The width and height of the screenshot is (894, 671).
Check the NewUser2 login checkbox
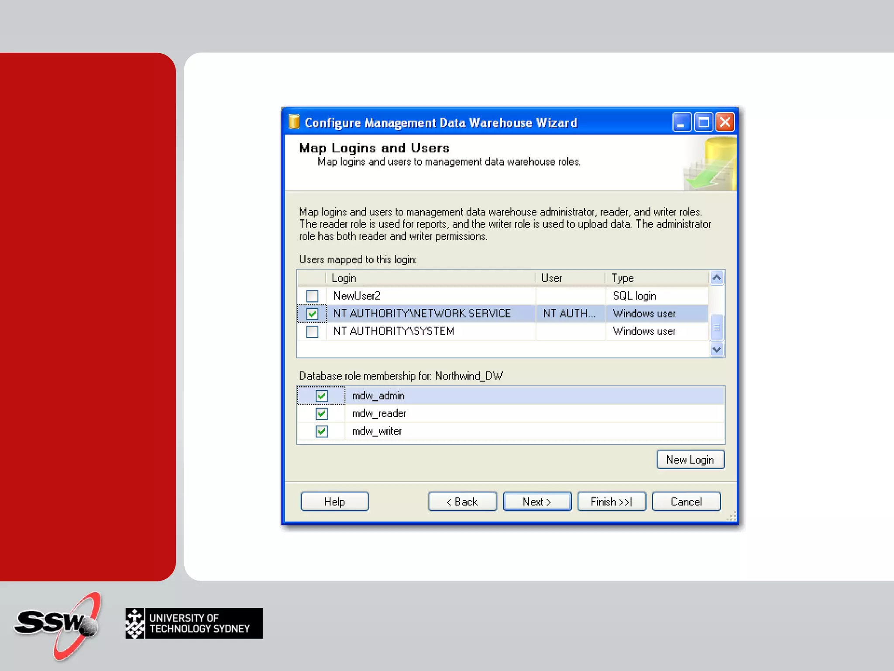tap(312, 296)
